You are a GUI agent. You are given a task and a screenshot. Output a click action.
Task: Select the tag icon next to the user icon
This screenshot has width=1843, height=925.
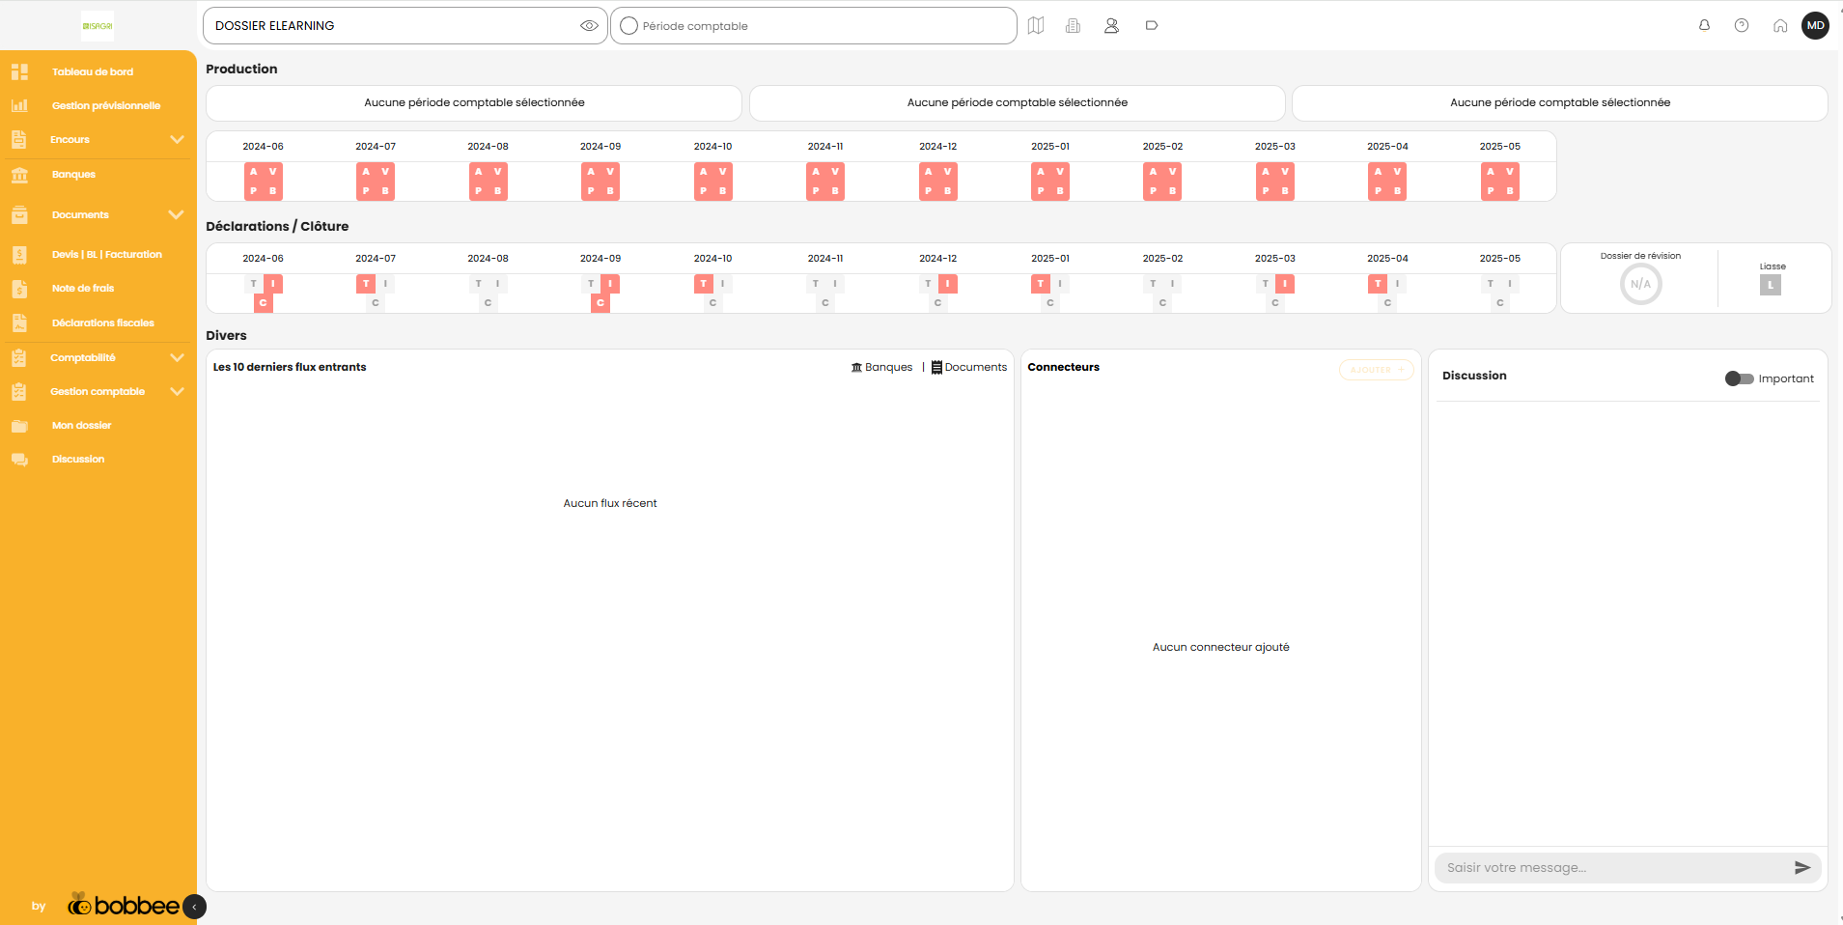(1151, 25)
